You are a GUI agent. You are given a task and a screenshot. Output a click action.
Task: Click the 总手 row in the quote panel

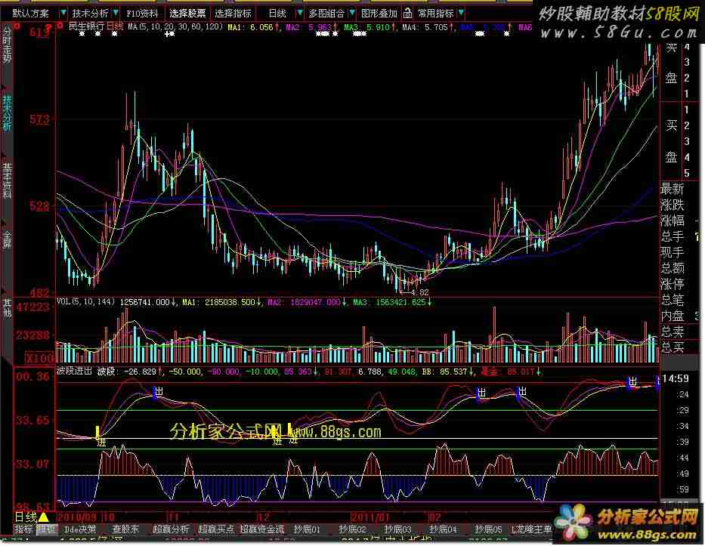[673, 236]
